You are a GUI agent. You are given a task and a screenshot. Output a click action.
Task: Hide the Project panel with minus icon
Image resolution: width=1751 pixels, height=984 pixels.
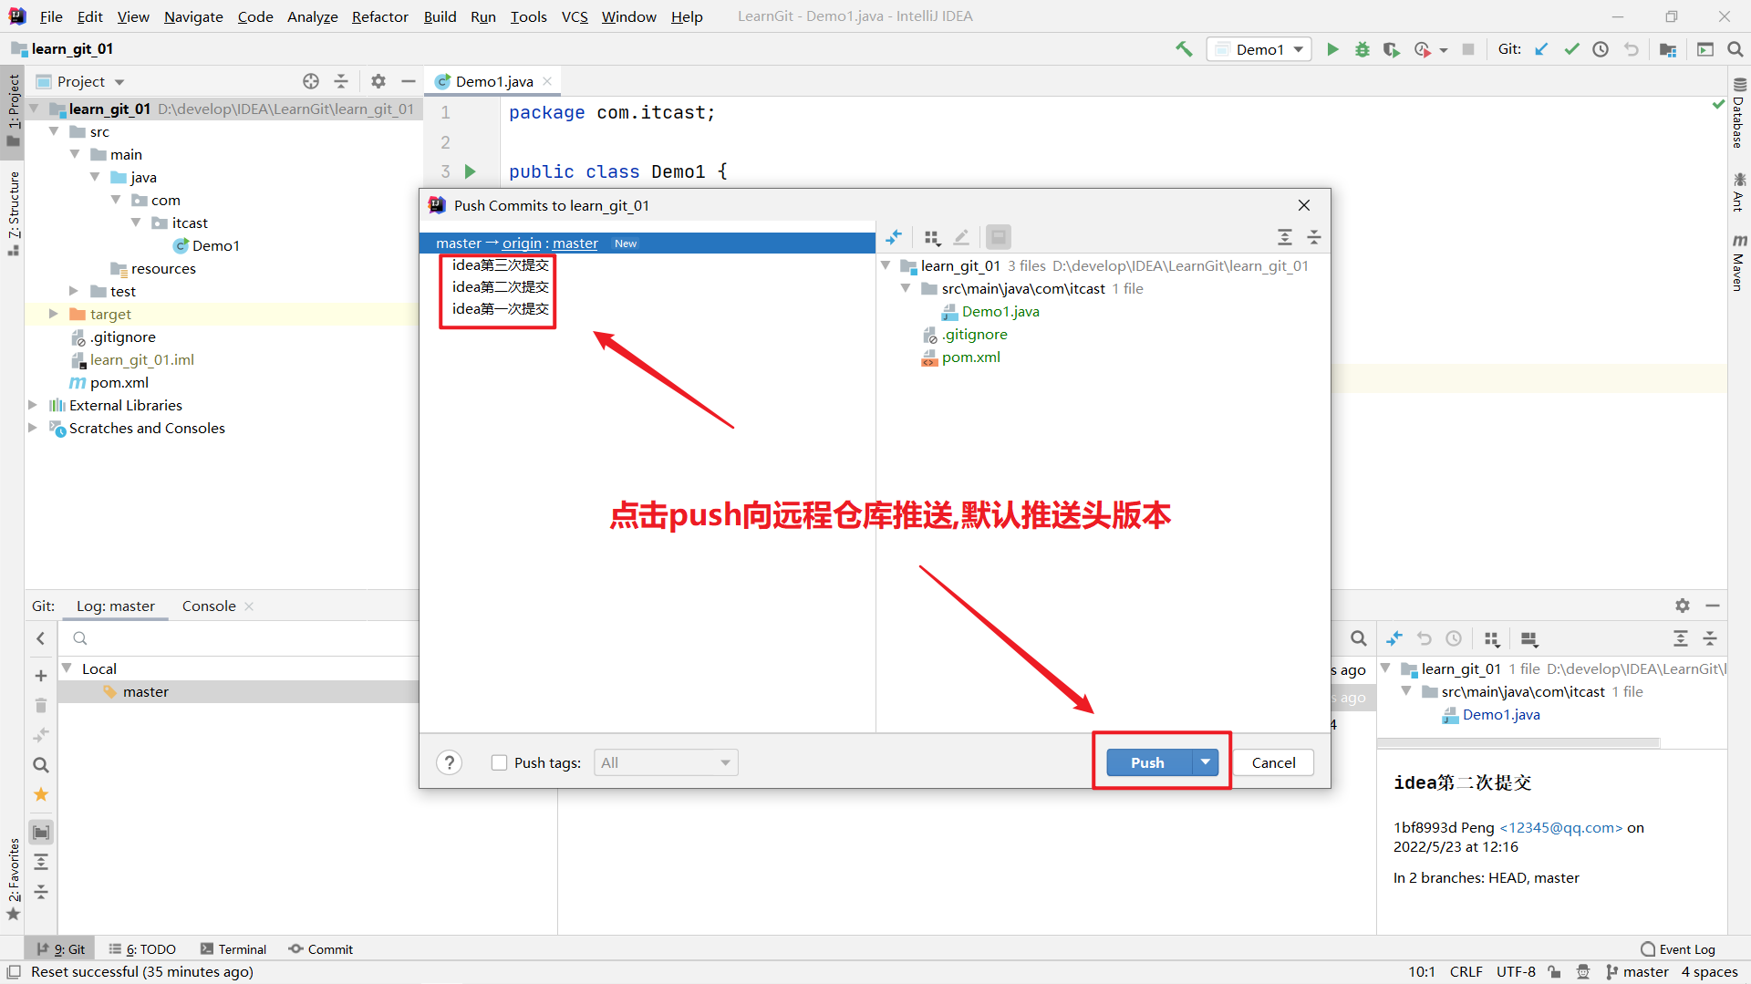409,81
